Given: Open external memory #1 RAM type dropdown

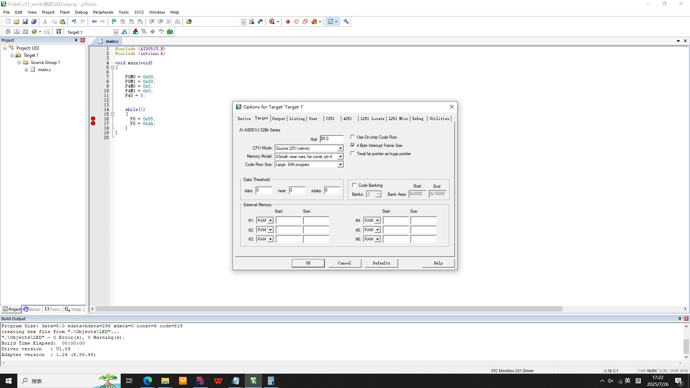Looking at the screenshot, I should point(270,221).
